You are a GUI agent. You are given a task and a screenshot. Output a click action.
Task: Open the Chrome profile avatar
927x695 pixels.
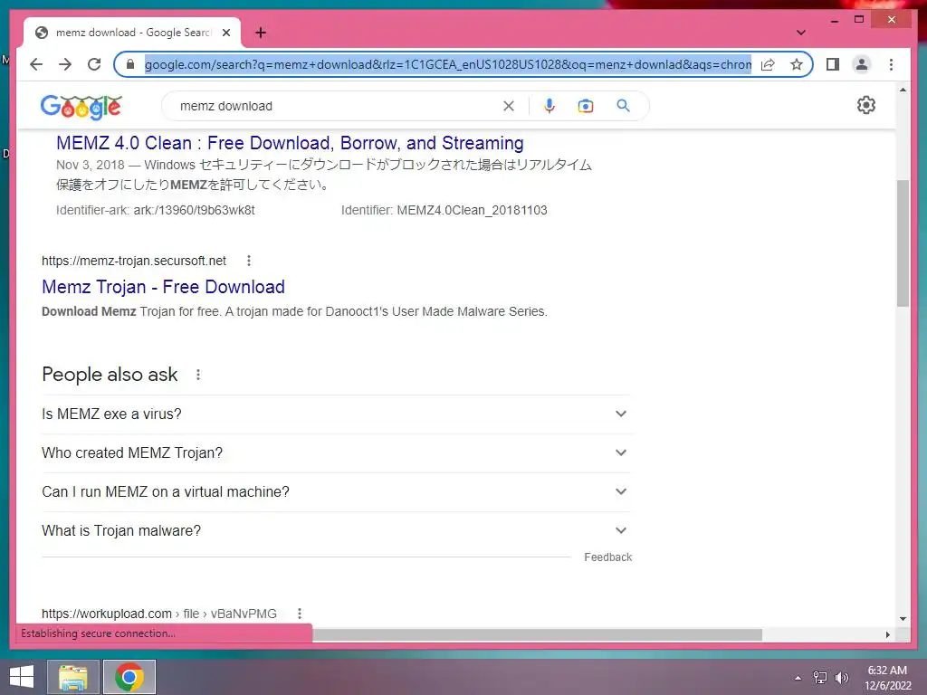862,64
